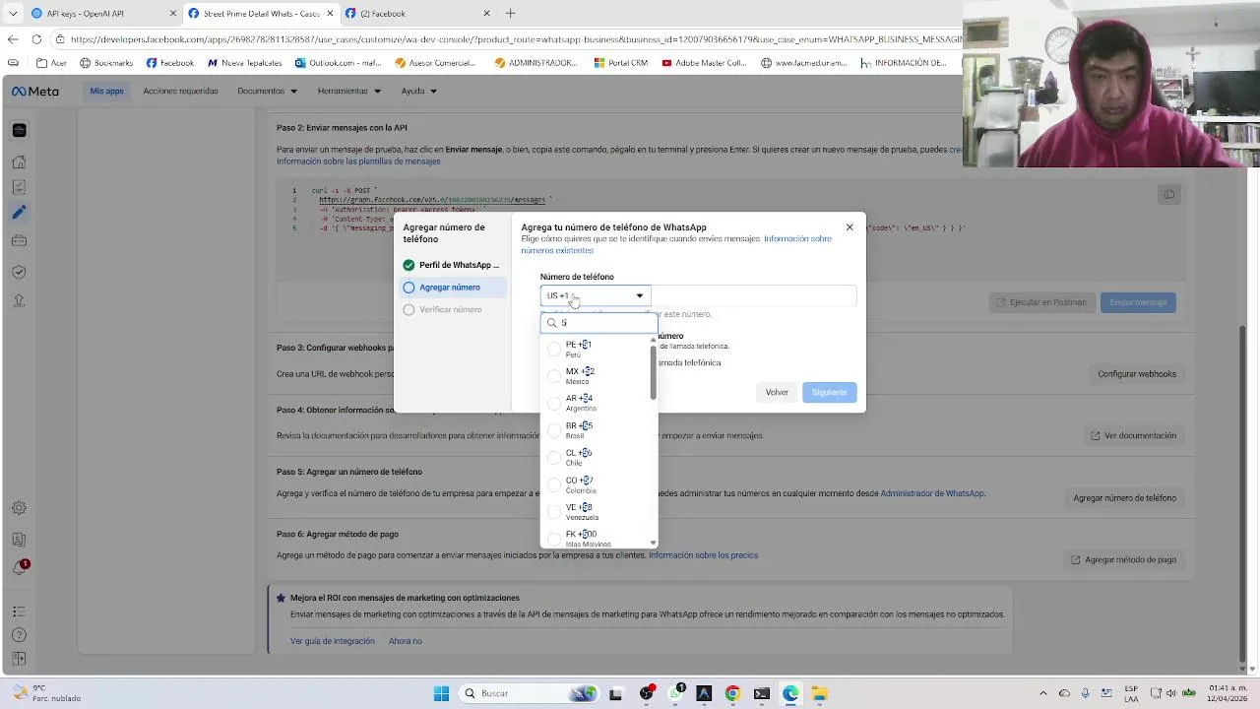Select the Agregar número step
The height and width of the screenshot is (709, 1260).
[x=453, y=288]
